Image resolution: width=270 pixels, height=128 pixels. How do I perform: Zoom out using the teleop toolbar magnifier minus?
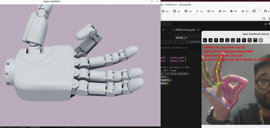click(x=244, y=40)
